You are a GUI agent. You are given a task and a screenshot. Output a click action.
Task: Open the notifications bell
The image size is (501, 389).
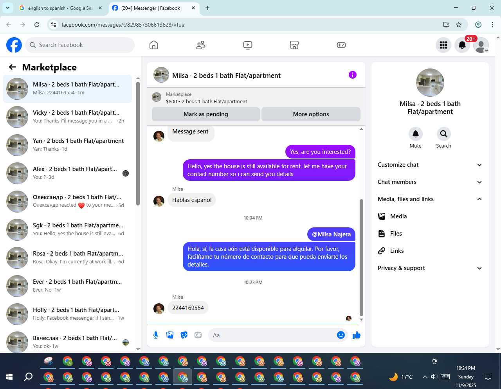(462, 45)
